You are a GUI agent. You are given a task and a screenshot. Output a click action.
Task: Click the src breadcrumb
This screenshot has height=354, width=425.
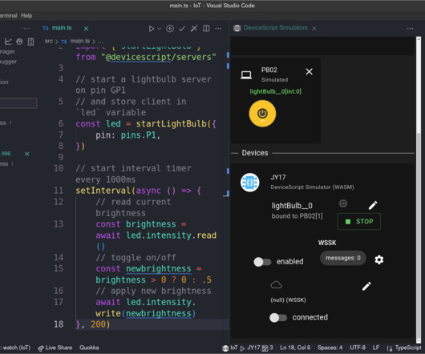click(x=49, y=41)
